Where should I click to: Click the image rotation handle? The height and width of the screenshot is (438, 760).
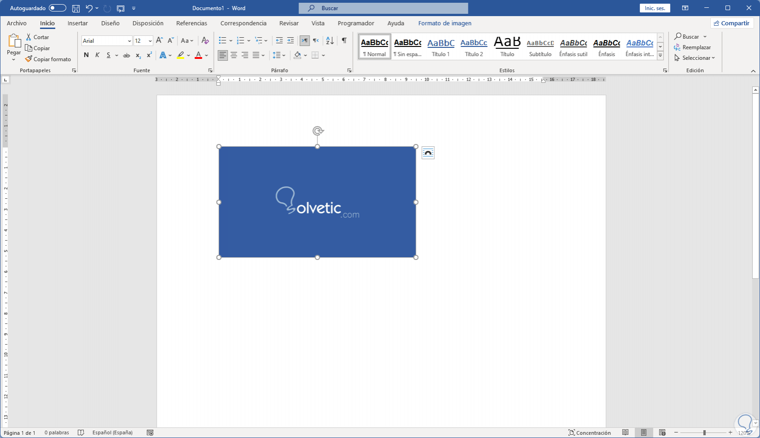point(317,131)
